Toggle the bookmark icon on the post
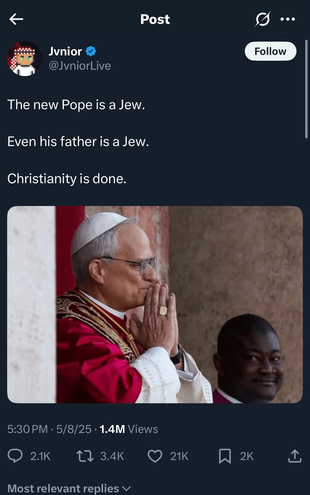The height and width of the screenshot is (495, 310). (x=225, y=456)
